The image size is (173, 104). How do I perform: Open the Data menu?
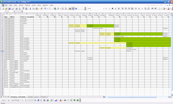[39, 5]
